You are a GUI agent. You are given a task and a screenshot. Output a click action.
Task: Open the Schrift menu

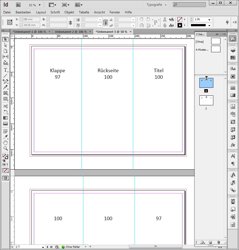55,12
